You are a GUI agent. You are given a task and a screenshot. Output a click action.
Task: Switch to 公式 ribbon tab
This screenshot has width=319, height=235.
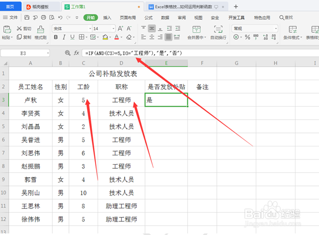click(148, 18)
